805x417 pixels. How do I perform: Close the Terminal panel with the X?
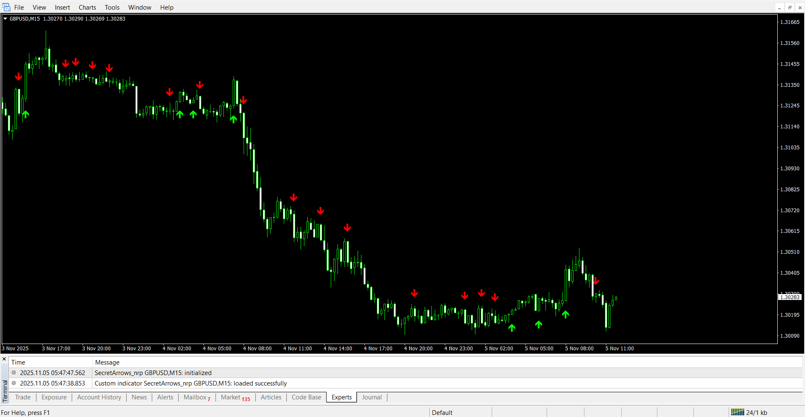[x=4, y=359]
